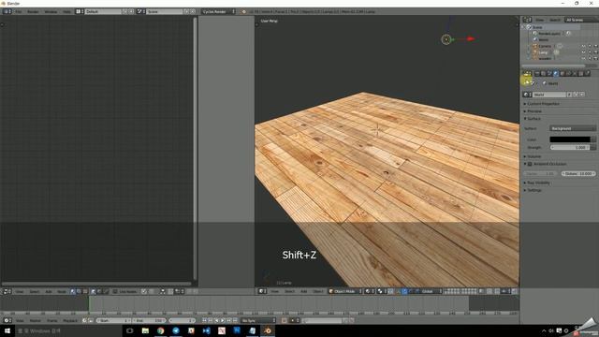Click the AO Distance value field

click(578, 174)
